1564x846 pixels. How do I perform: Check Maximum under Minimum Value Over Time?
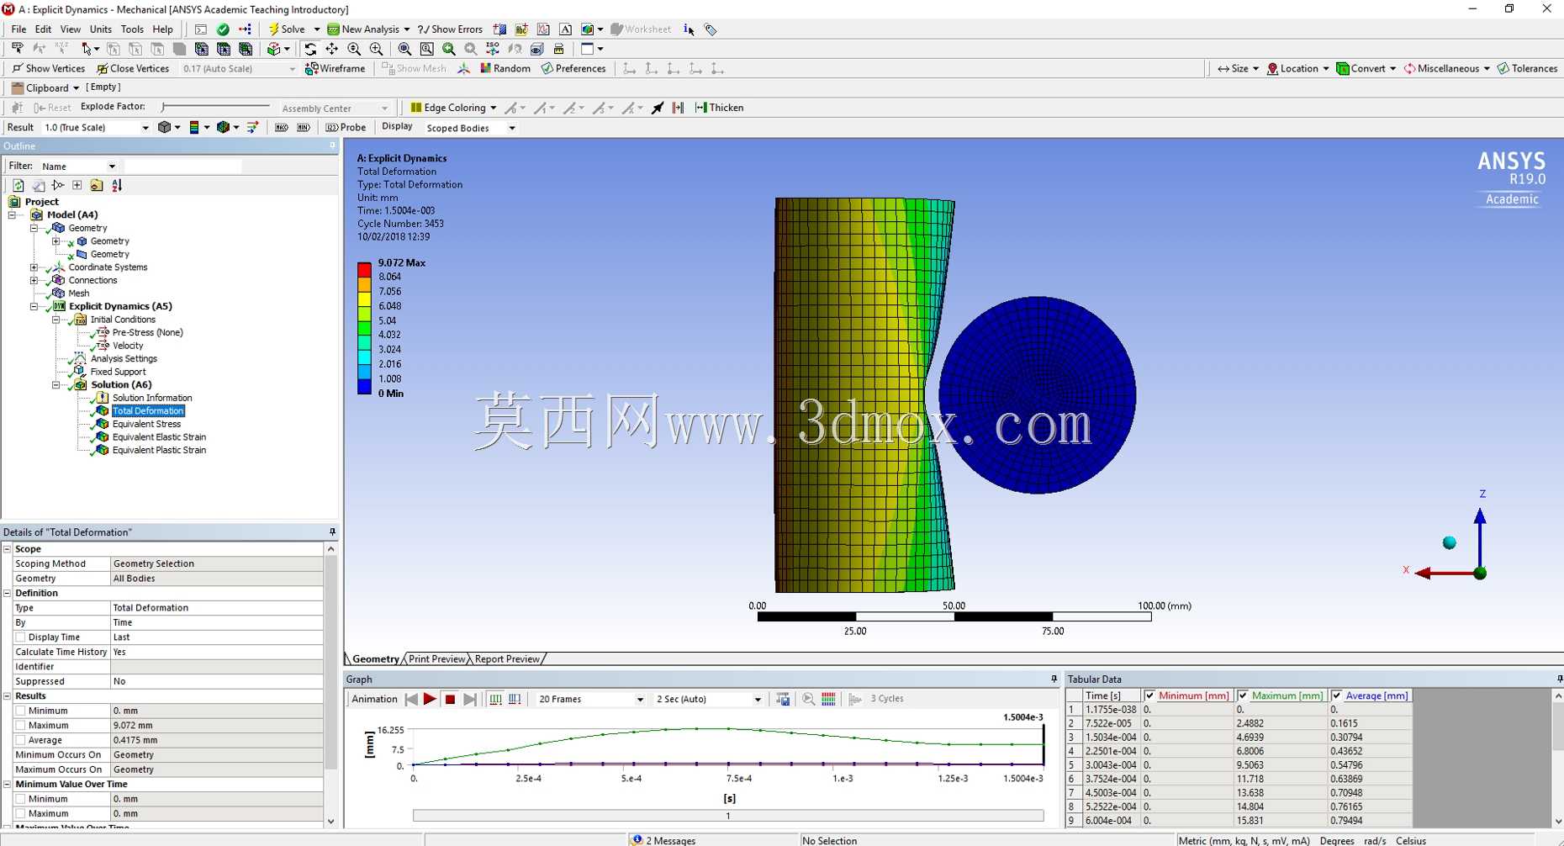click(20, 814)
